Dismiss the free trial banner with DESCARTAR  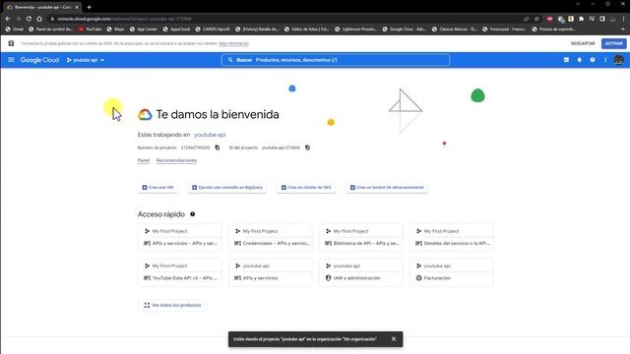(x=583, y=43)
